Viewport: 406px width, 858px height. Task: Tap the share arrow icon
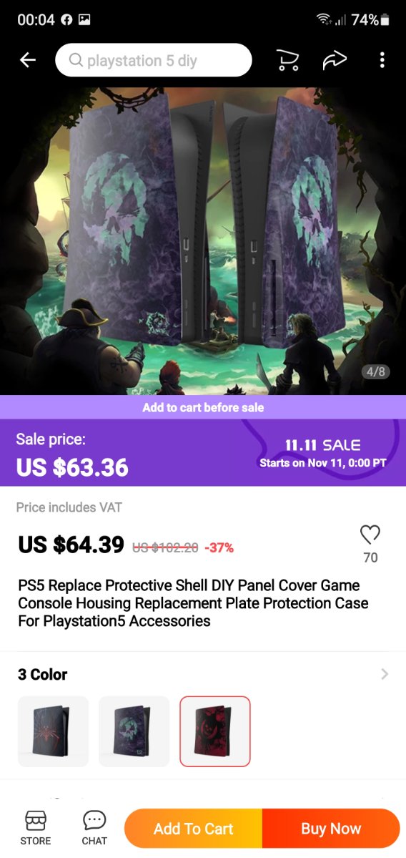[x=335, y=60]
